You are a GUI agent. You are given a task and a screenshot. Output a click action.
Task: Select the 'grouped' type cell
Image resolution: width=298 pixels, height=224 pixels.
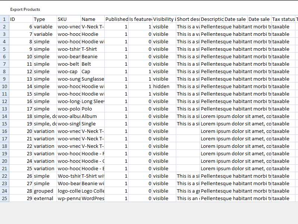[45, 191]
